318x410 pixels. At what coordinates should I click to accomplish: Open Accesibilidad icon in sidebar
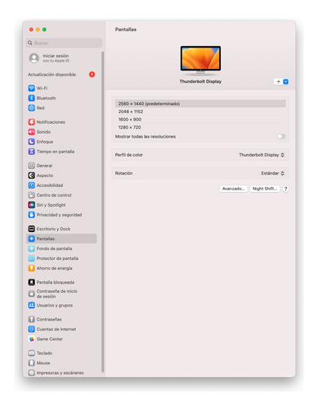click(32, 185)
